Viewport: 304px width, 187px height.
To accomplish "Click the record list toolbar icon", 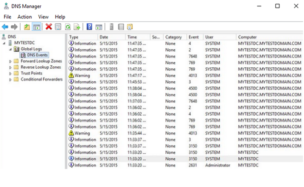I will click(x=121, y=27).
